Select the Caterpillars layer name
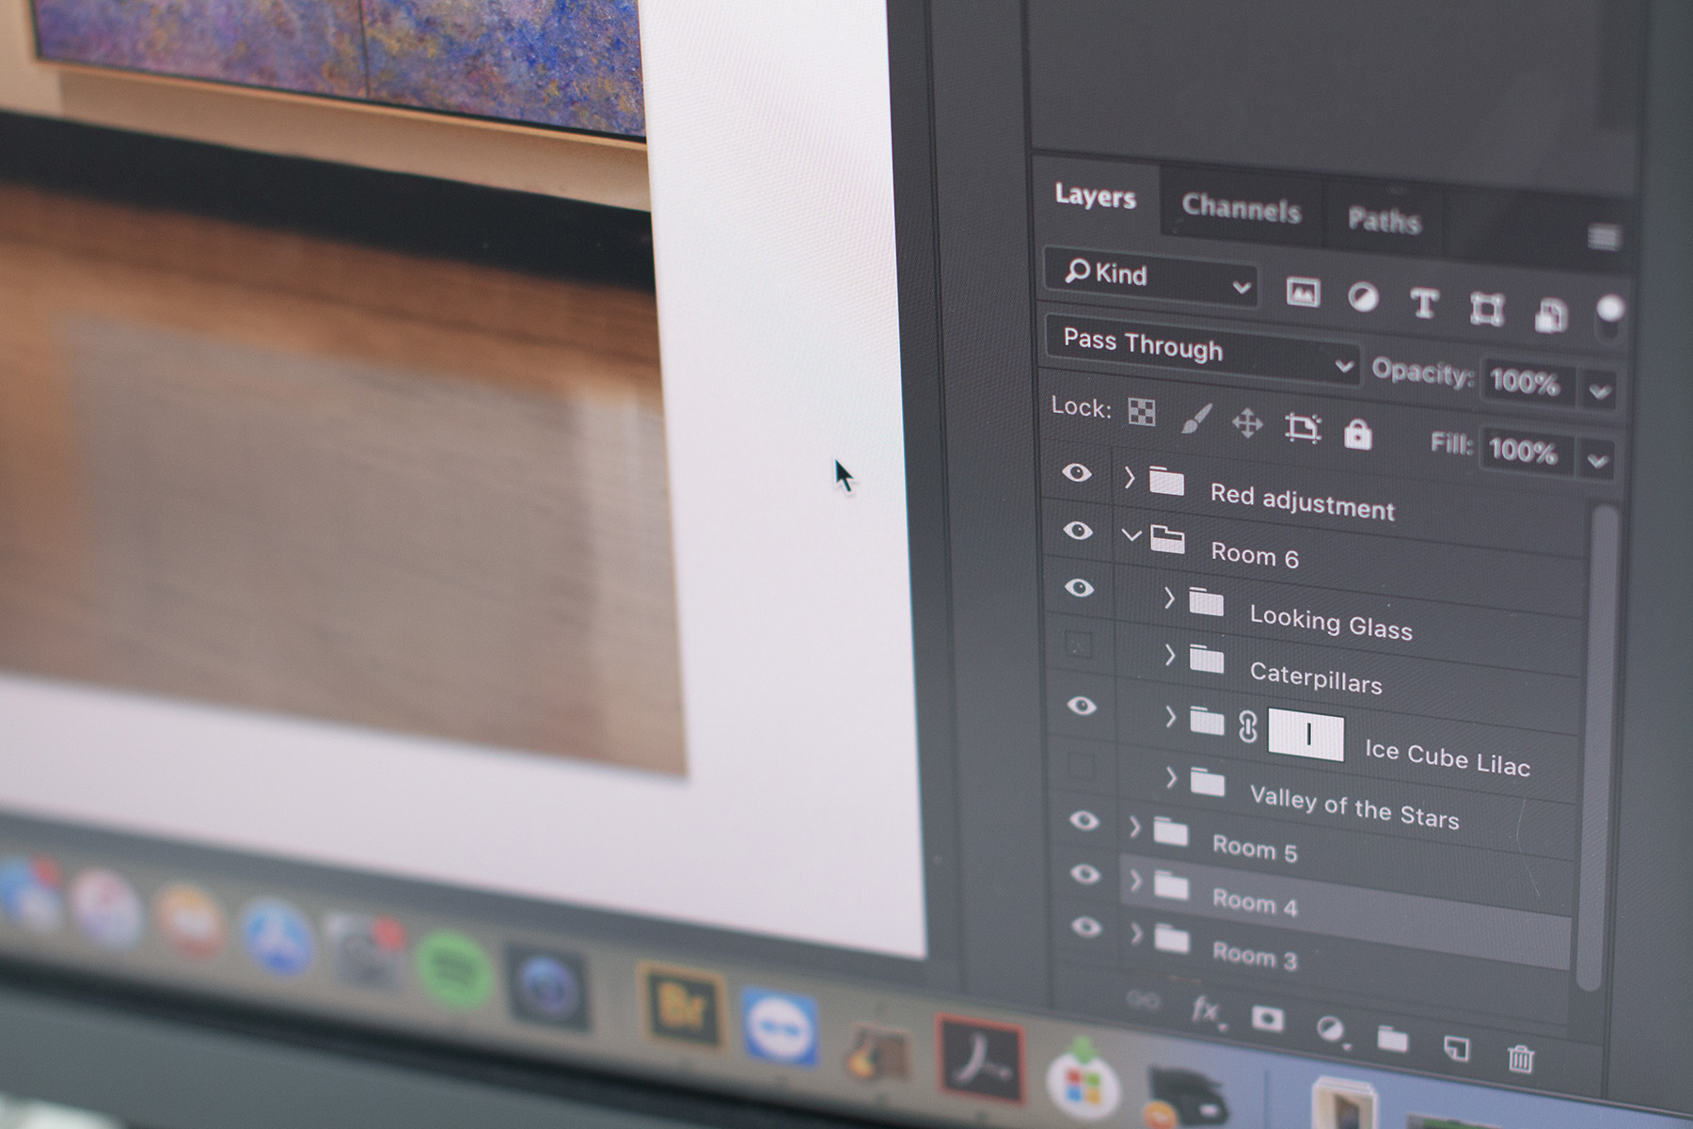1693x1129 pixels. [1316, 676]
